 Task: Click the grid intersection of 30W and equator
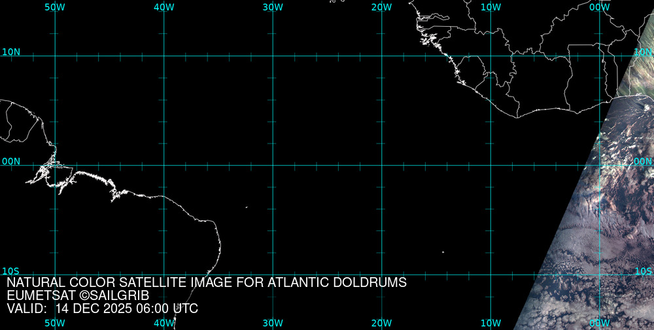pyautogui.click(x=273, y=165)
